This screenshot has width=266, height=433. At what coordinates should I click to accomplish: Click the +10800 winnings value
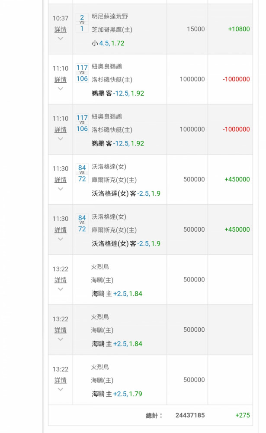pyautogui.click(x=239, y=29)
